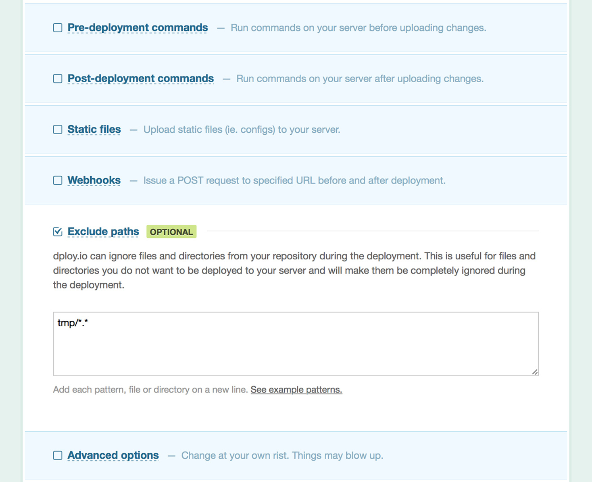Click the text area resize handle

pos(535,372)
